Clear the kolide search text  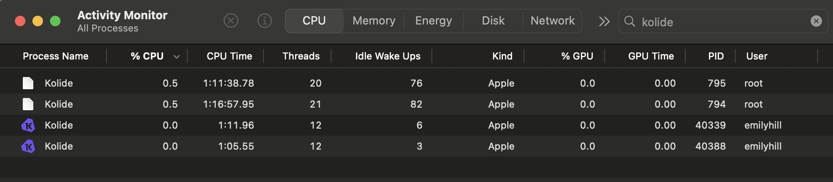[816, 21]
